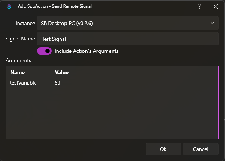Click the "Include Action's Arguments" label text
Image resolution: width=225 pixels, height=161 pixels.
click(x=86, y=51)
